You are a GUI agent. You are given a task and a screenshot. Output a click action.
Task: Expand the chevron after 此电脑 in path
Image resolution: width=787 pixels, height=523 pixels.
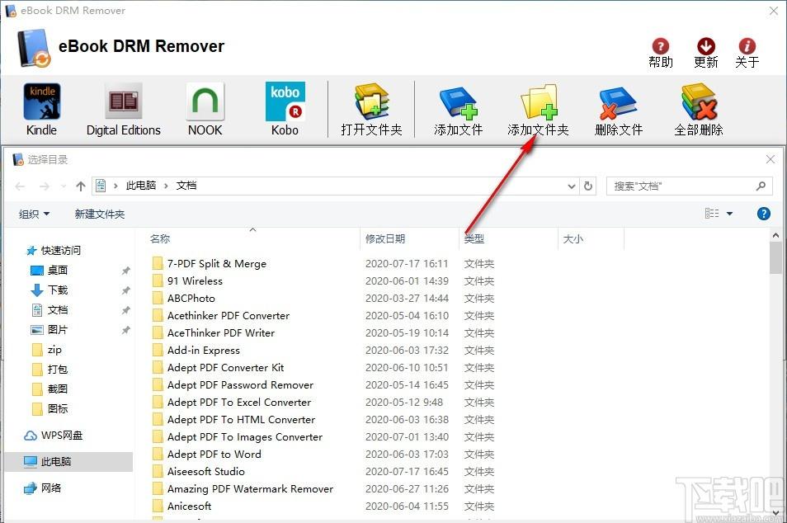click(x=166, y=186)
